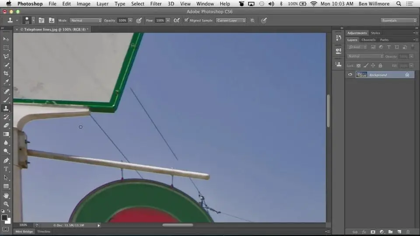Select the Lasso tool

click(x=6, y=56)
